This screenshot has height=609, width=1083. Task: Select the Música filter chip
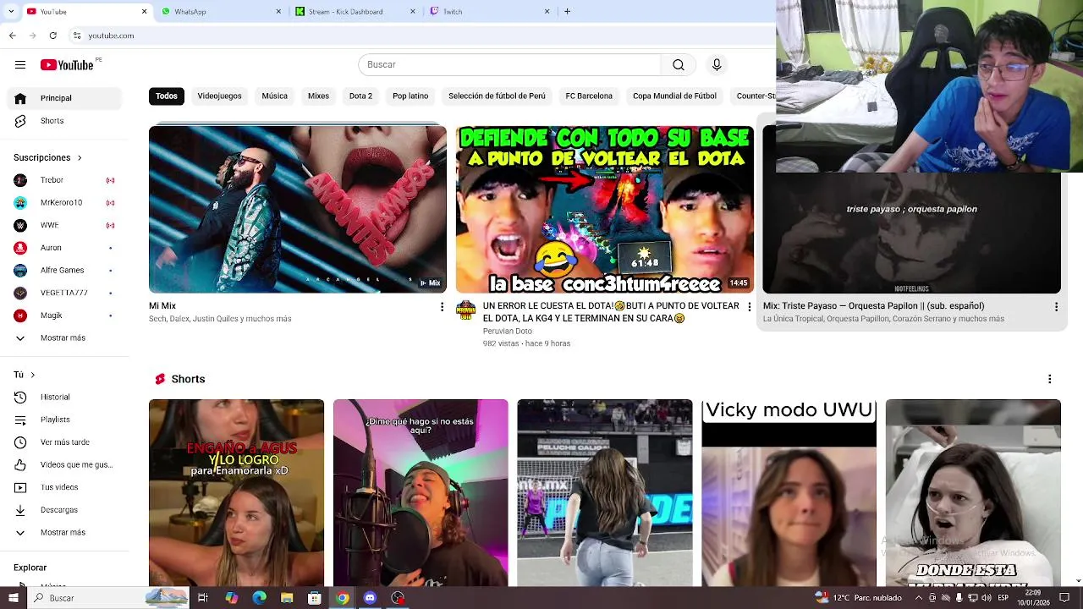(x=274, y=96)
